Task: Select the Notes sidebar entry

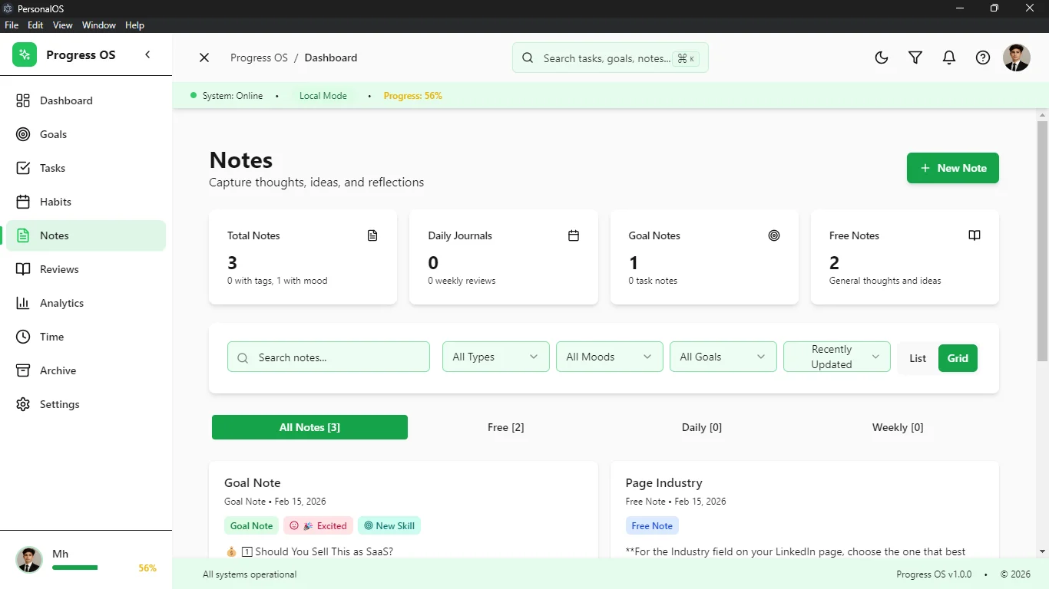Action: pyautogui.click(x=86, y=235)
